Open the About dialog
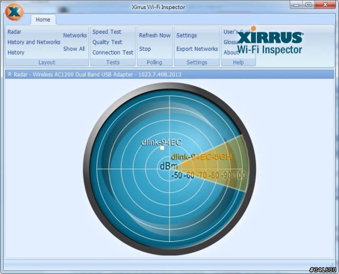Image resolution: width=339 pixels, height=274 pixels. (x=231, y=52)
